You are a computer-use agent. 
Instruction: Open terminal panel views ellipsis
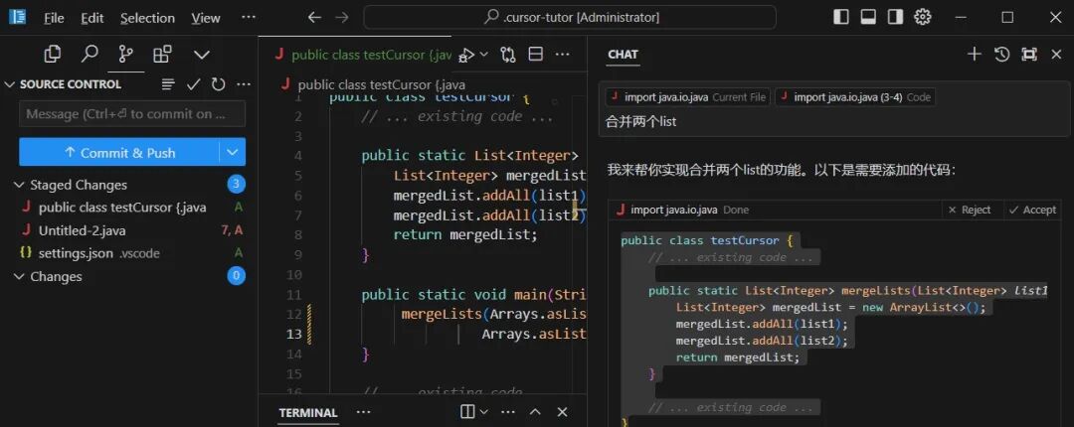click(364, 412)
